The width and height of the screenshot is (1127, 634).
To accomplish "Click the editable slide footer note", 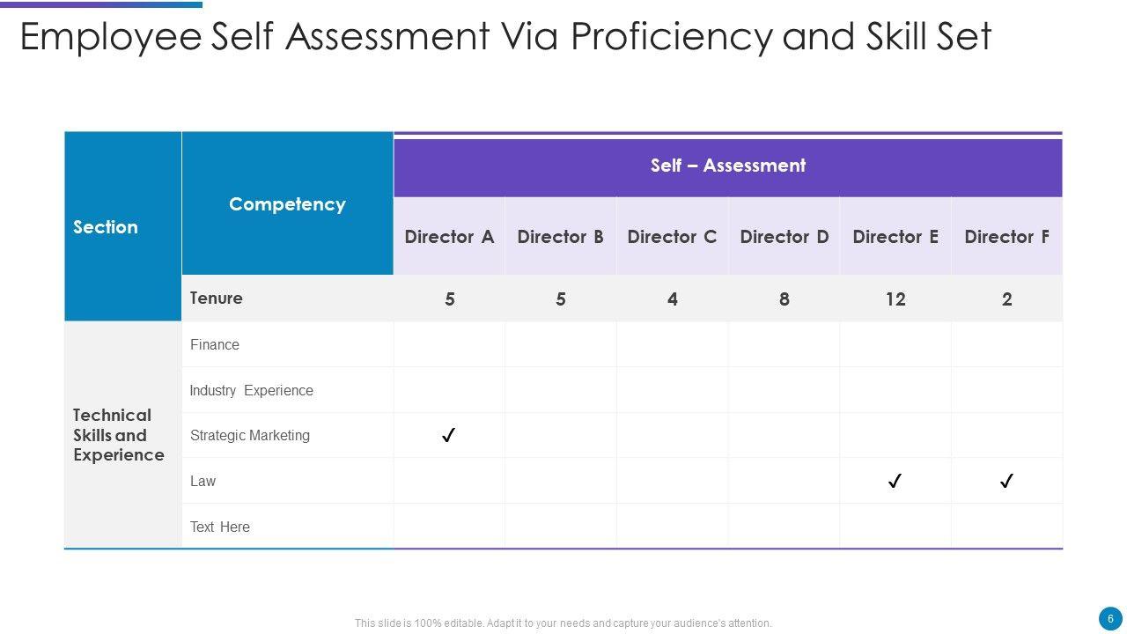I will (563, 623).
